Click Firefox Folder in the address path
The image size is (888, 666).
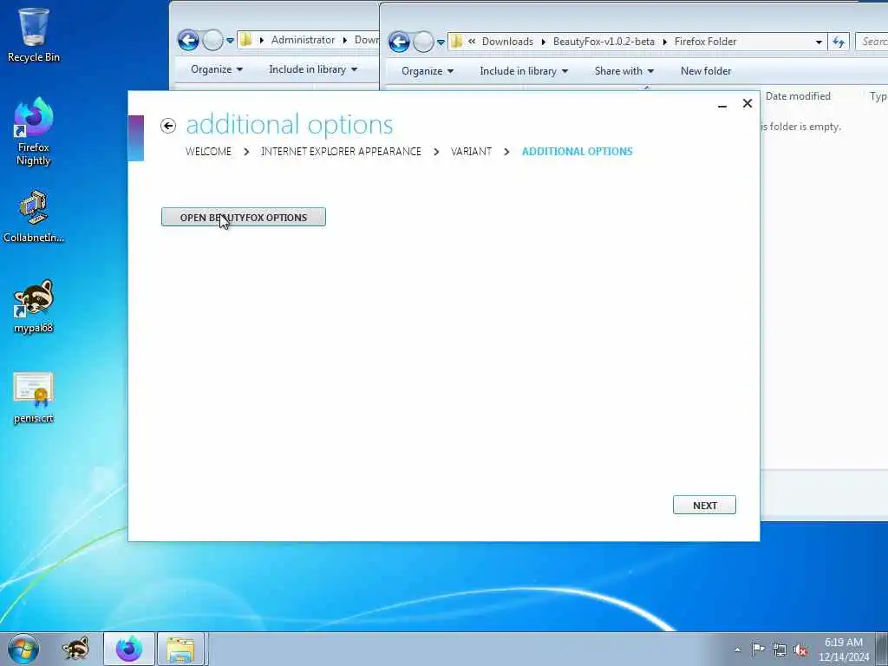tap(705, 42)
